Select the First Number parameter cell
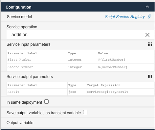 [37, 60]
